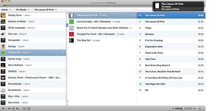Skip to next track with forward button

17,109
